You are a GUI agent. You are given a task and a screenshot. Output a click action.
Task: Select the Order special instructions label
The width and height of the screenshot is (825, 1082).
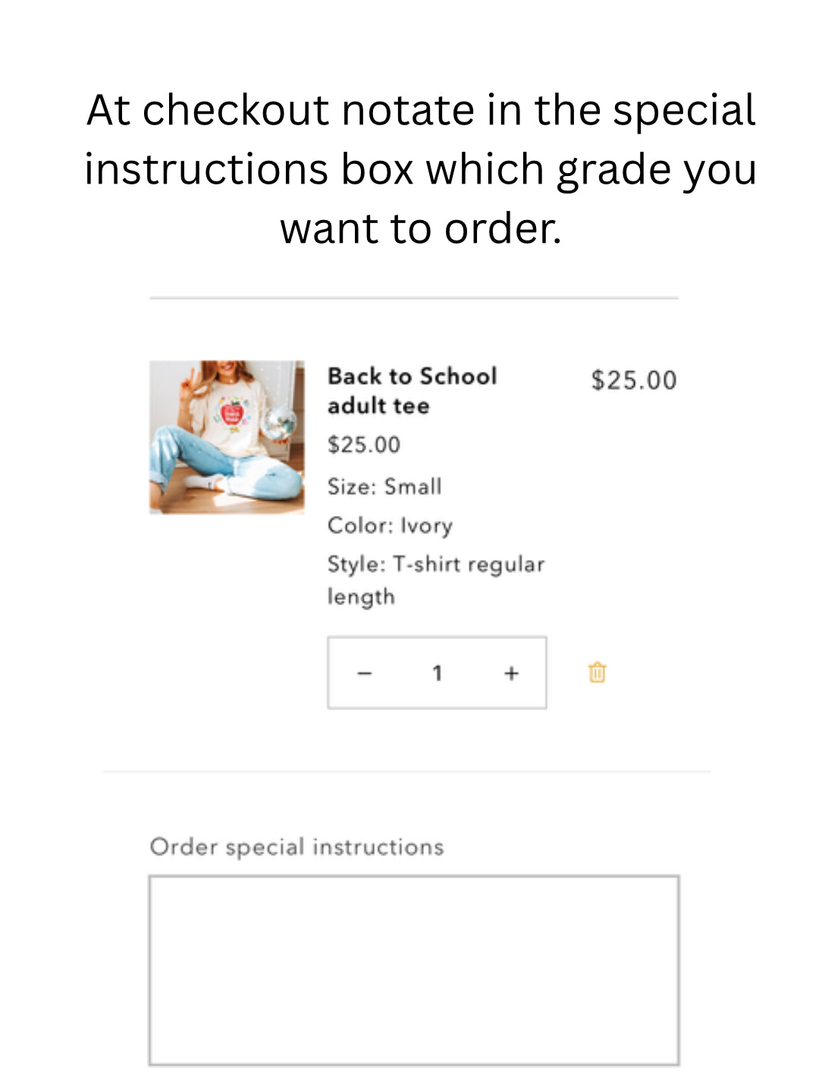[x=296, y=847]
